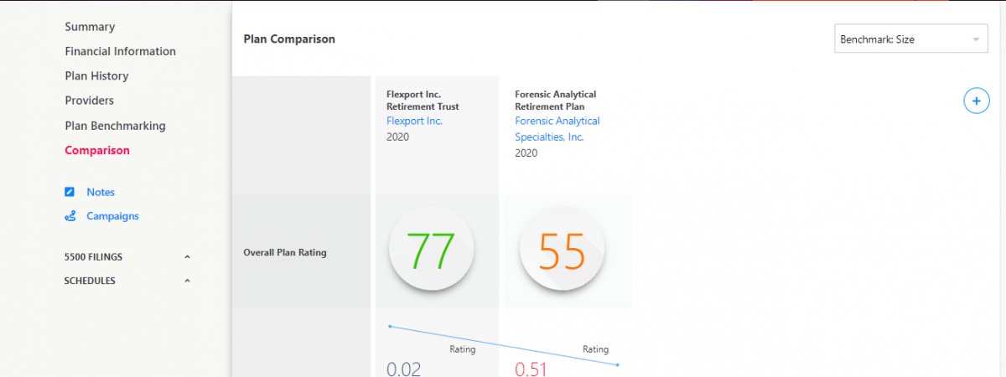The width and height of the screenshot is (1006, 377).
Task: Go to the Summary section
Action: [90, 27]
